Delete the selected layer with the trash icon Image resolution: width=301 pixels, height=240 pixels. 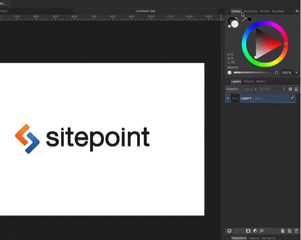click(296, 231)
